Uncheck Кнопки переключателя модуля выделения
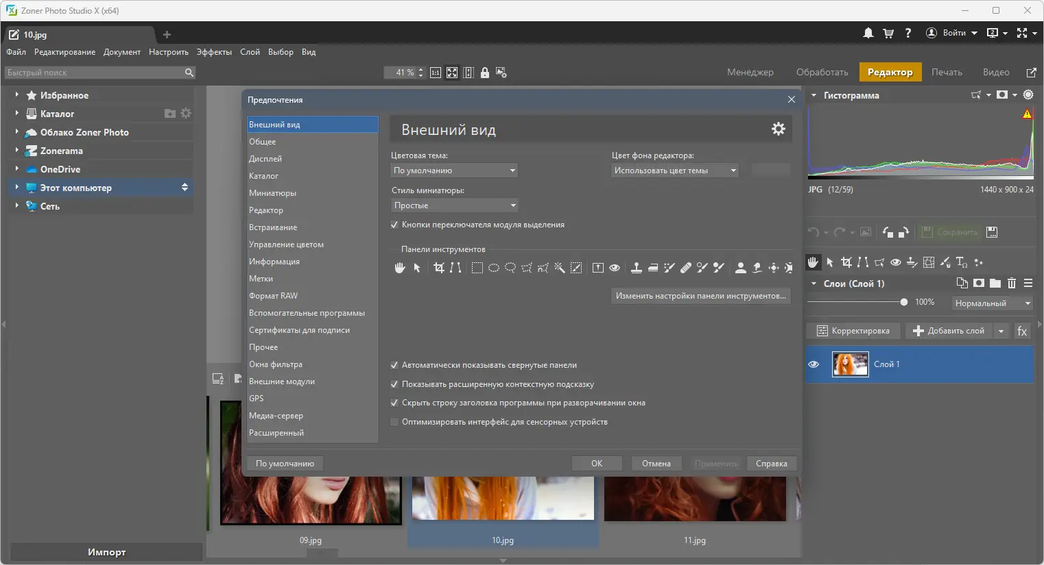The image size is (1044, 565). (394, 225)
